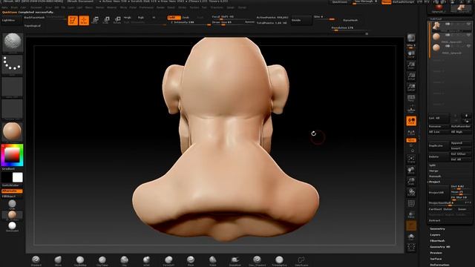The width and height of the screenshot is (475, 267).
Task: Click the main color picker square
Action: 12,155
